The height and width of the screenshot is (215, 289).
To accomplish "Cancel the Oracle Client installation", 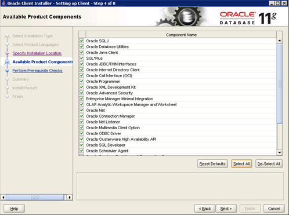I will coord(274,209).
